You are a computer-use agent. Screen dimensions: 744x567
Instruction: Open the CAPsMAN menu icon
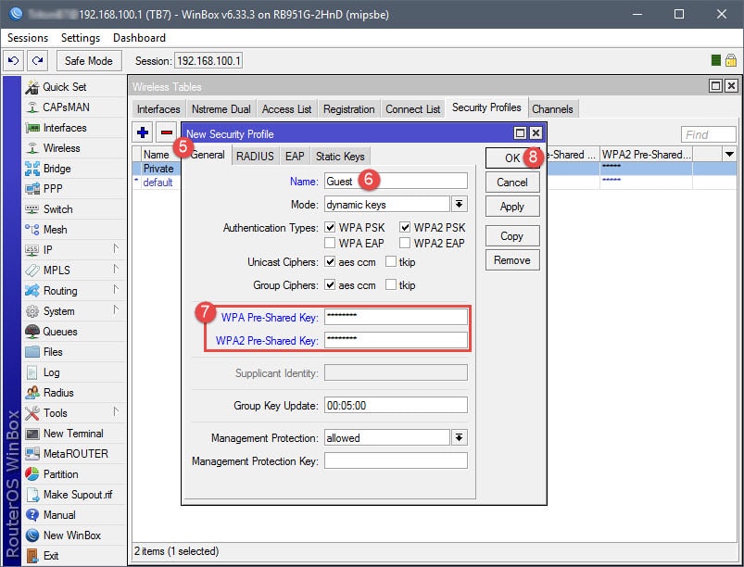[x=32, y=107]
